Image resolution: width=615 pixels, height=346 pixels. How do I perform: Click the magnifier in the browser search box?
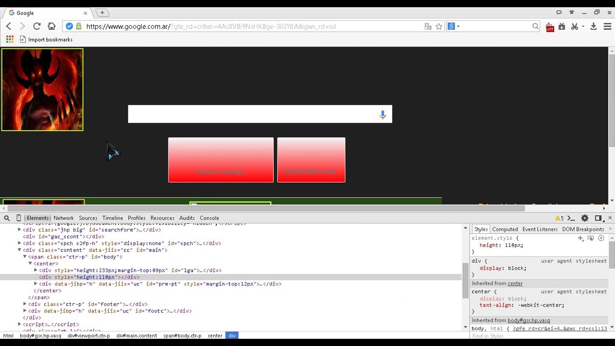coord(535,26)
